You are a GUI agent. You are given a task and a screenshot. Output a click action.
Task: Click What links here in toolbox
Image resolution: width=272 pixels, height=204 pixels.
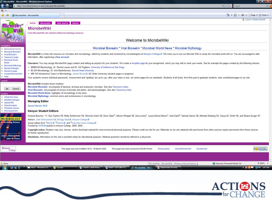[11, 97]
